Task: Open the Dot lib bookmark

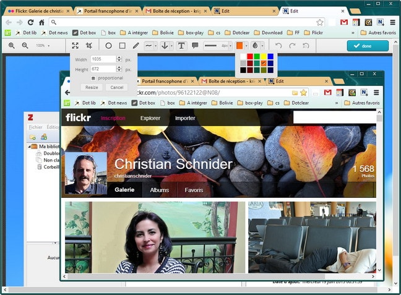Action: tap(27, 33)
